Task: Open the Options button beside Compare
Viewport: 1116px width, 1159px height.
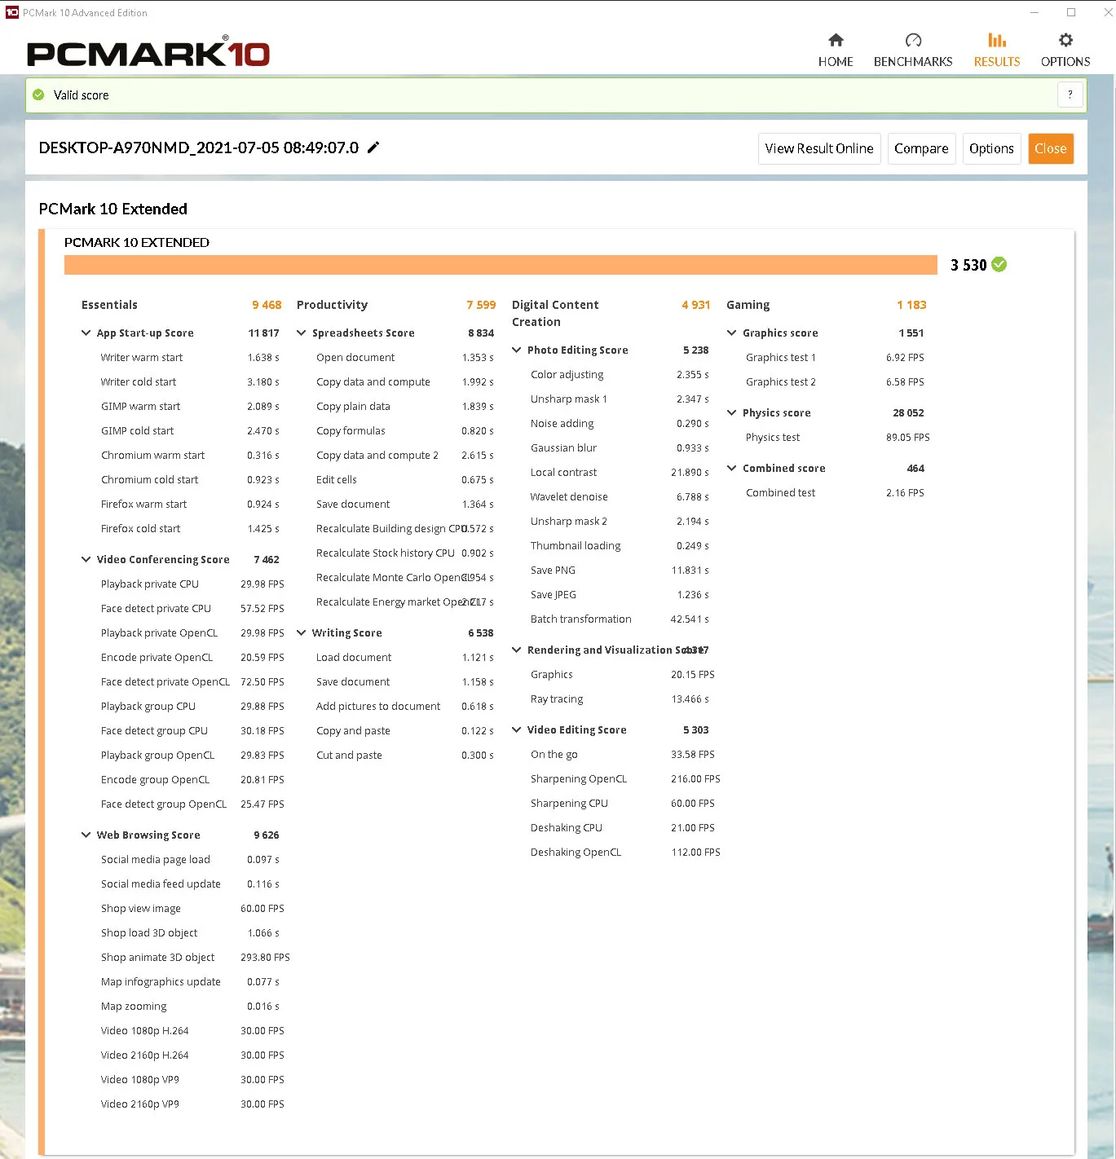Action: [991, 148]
